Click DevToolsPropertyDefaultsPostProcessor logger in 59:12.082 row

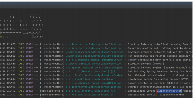(x=95, y=56)
